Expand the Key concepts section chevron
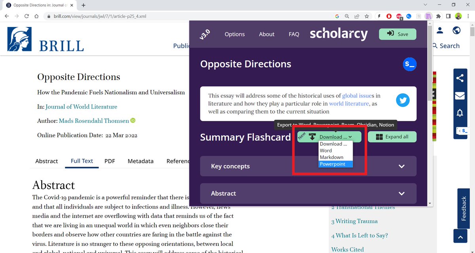475x253 pixels. pyautogui.click(x=402, y=166)
